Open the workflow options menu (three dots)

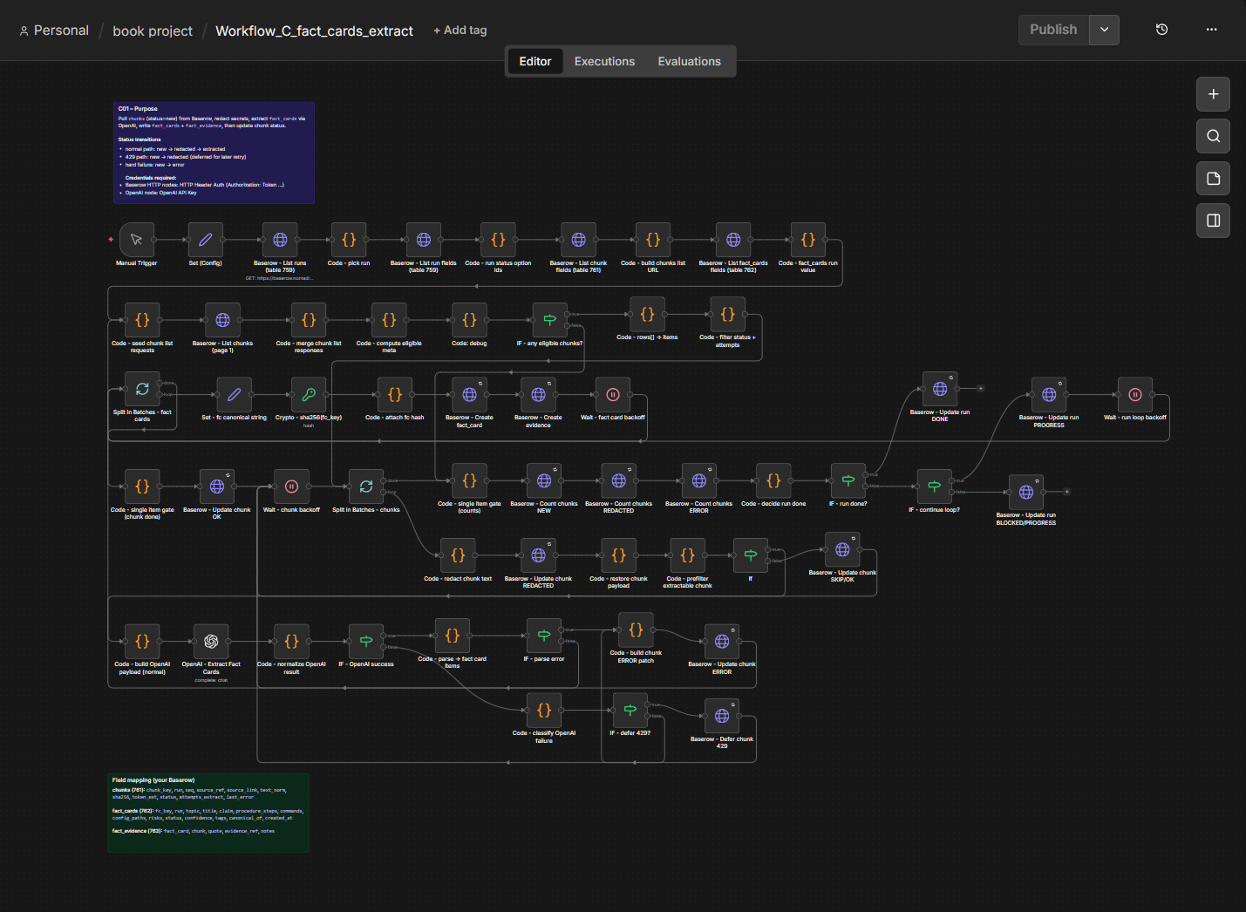point(1212,29)
